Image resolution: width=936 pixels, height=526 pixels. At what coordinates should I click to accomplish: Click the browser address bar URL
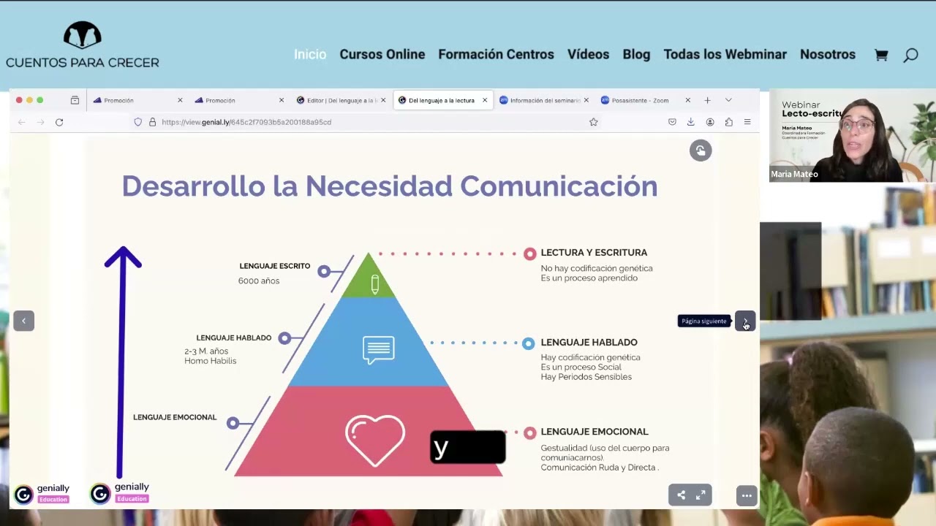[x=246, y=122]
